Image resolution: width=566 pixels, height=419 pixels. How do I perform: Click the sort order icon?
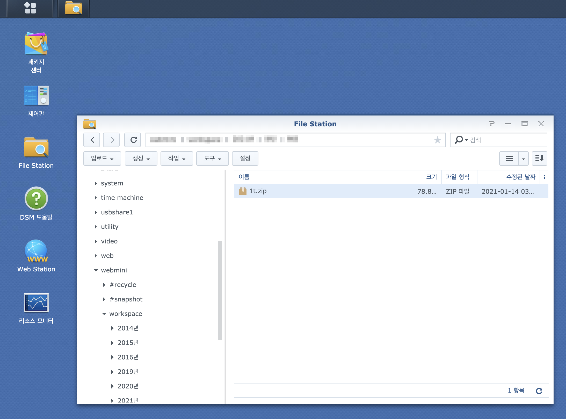click(539, 158)
